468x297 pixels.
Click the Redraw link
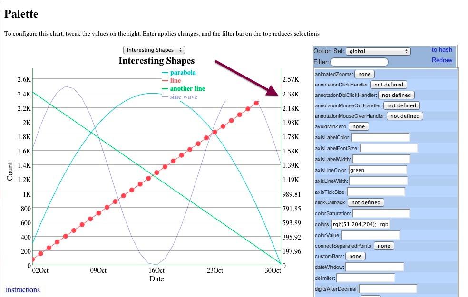pyautogui.click(x=441, y=60)
